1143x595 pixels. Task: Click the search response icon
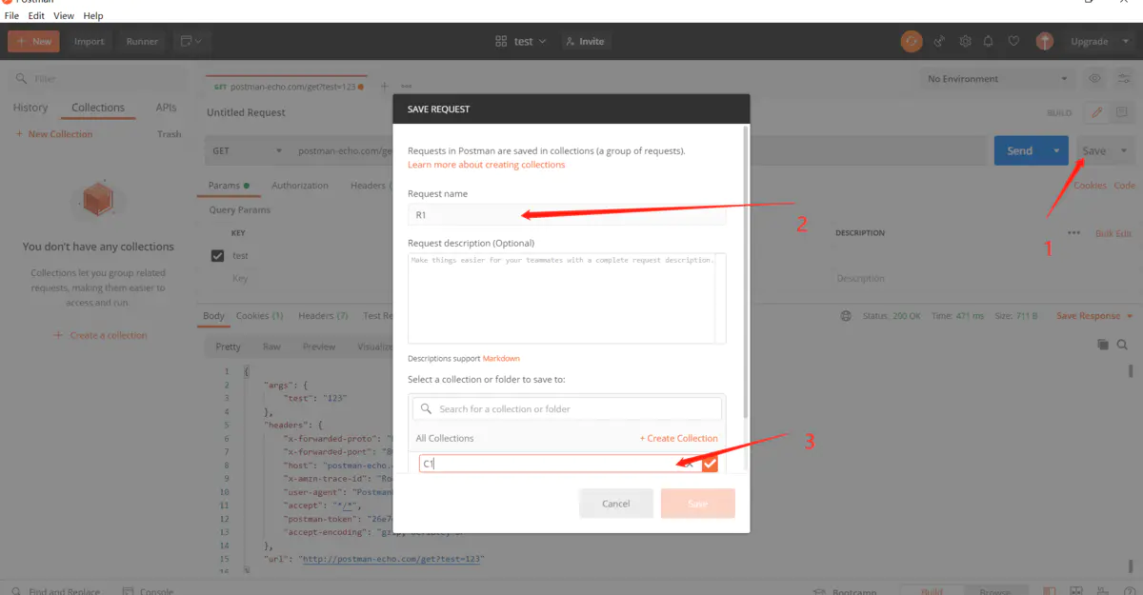[1122, 345]
